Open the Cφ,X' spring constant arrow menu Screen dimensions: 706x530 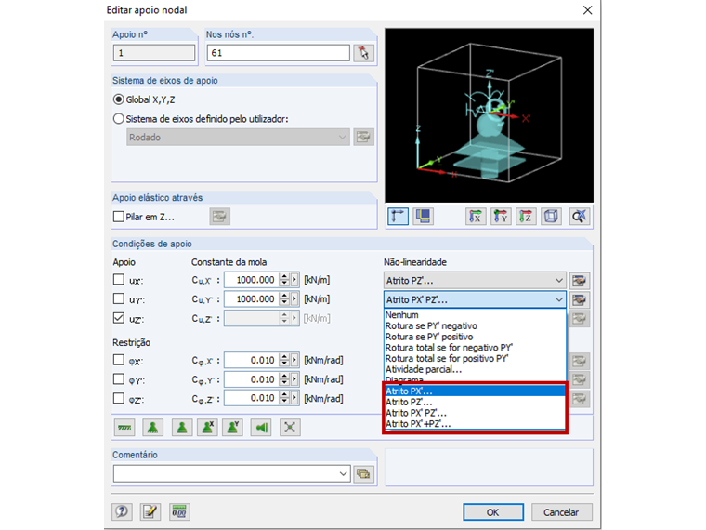[294, 360]
